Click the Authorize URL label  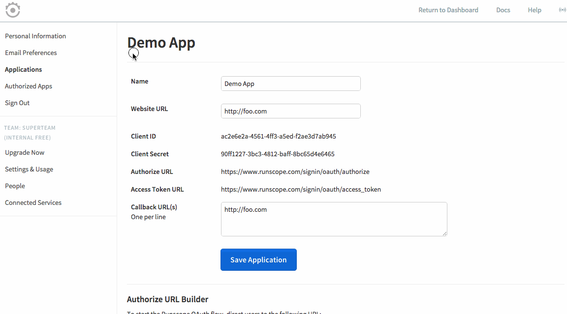click(152, 172)
